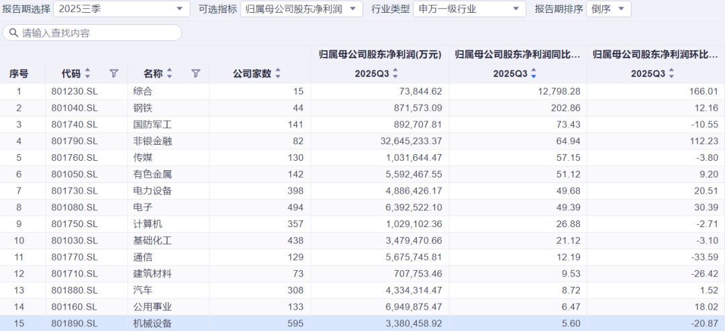Open the 报告期排序 dropdown showing 倒序

(x=608, y=9)
